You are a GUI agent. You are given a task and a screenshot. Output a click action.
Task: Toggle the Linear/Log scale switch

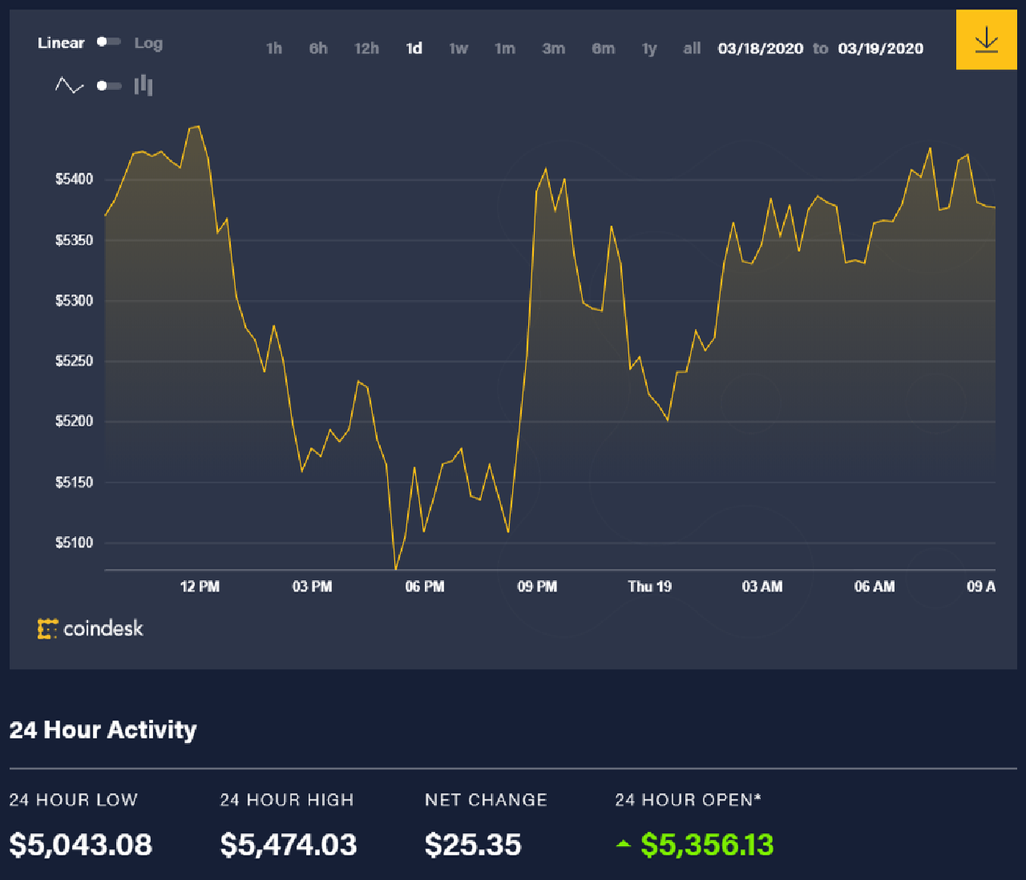(109, 42)
